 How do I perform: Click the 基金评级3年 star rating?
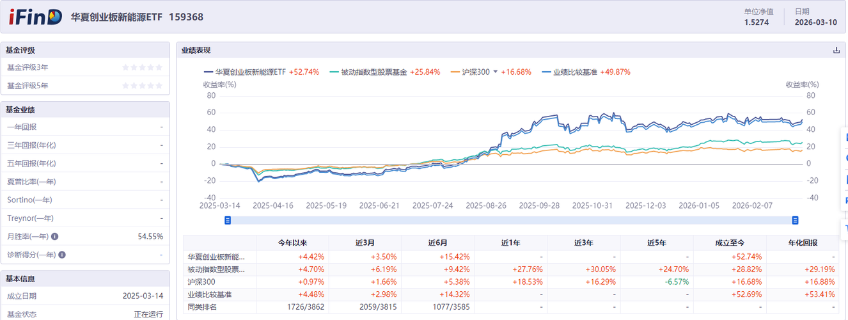143,67
